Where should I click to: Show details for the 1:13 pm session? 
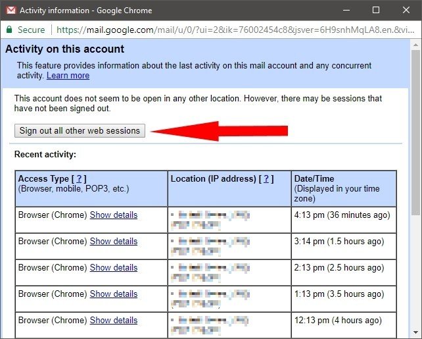[114, 294]
